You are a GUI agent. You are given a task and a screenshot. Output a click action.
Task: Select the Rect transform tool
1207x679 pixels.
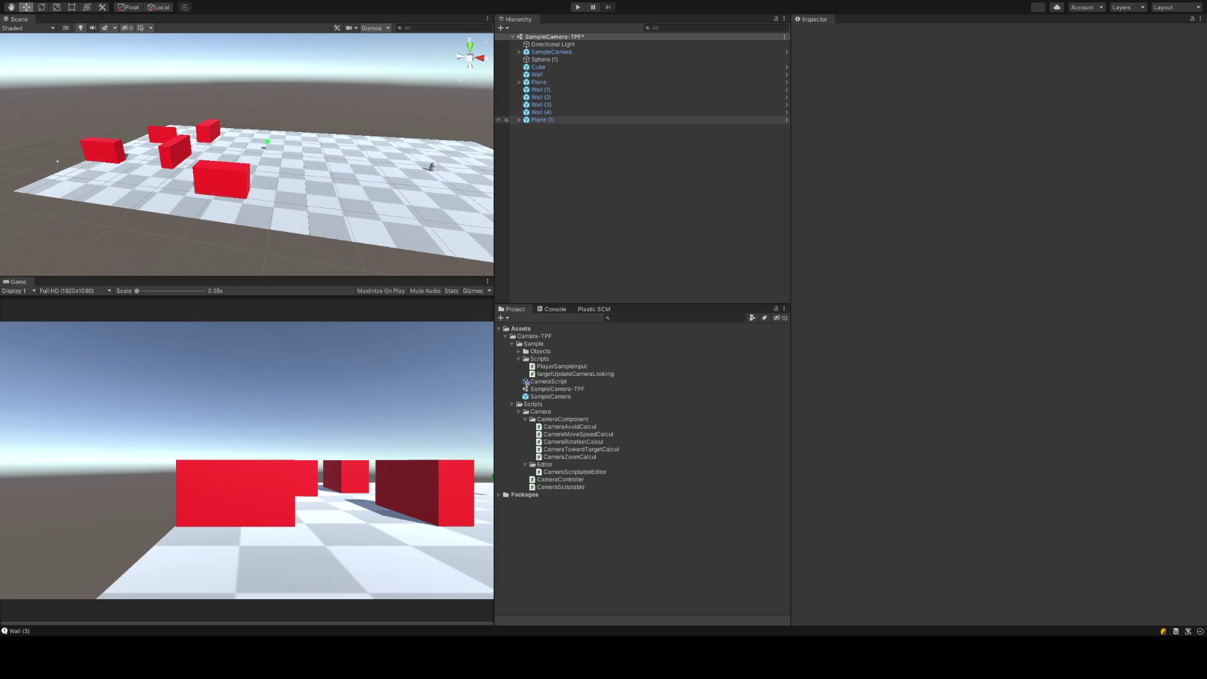click(x=72, y=7)
